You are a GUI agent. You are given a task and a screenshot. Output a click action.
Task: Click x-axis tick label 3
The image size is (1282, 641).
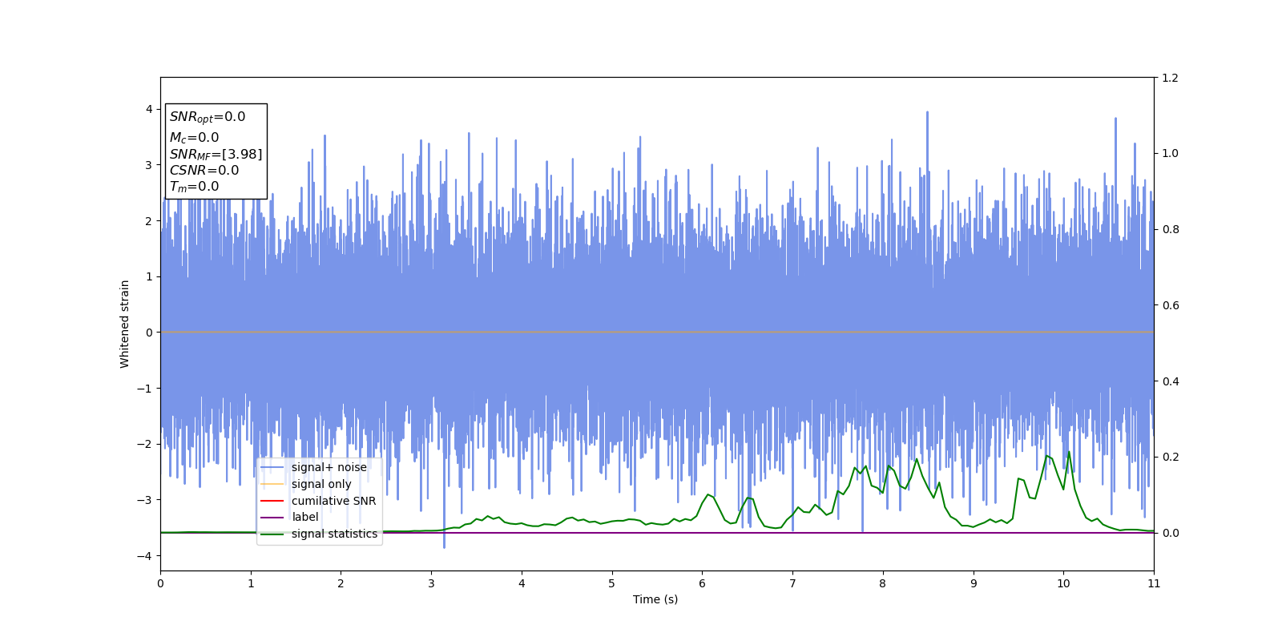[431, 583]
